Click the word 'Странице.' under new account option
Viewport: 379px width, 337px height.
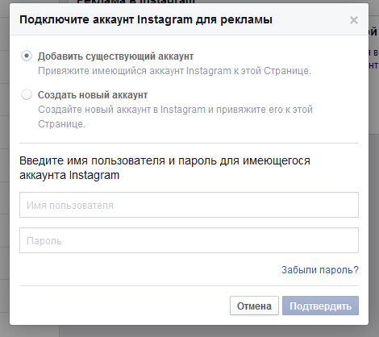pyautogui.click(x=61, y=124)
